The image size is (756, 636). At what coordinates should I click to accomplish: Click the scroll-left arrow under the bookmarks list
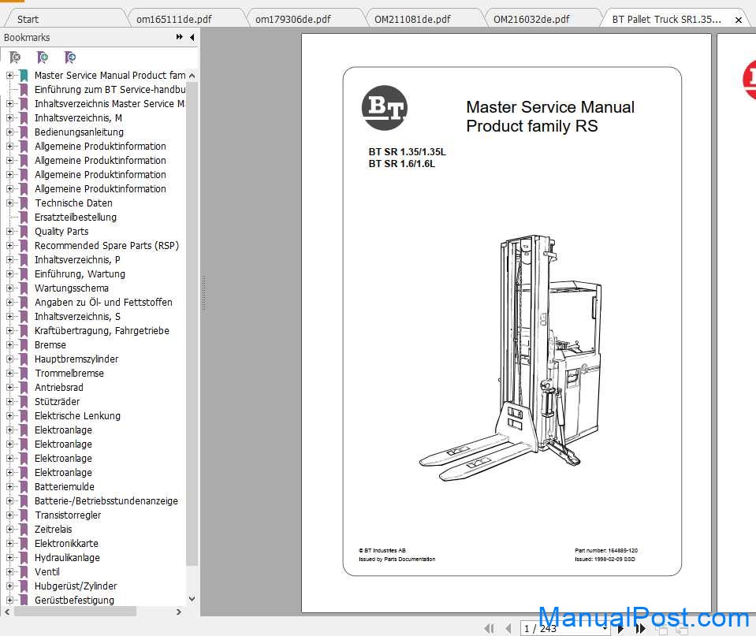pyautogui.click(x=7, y=612)
